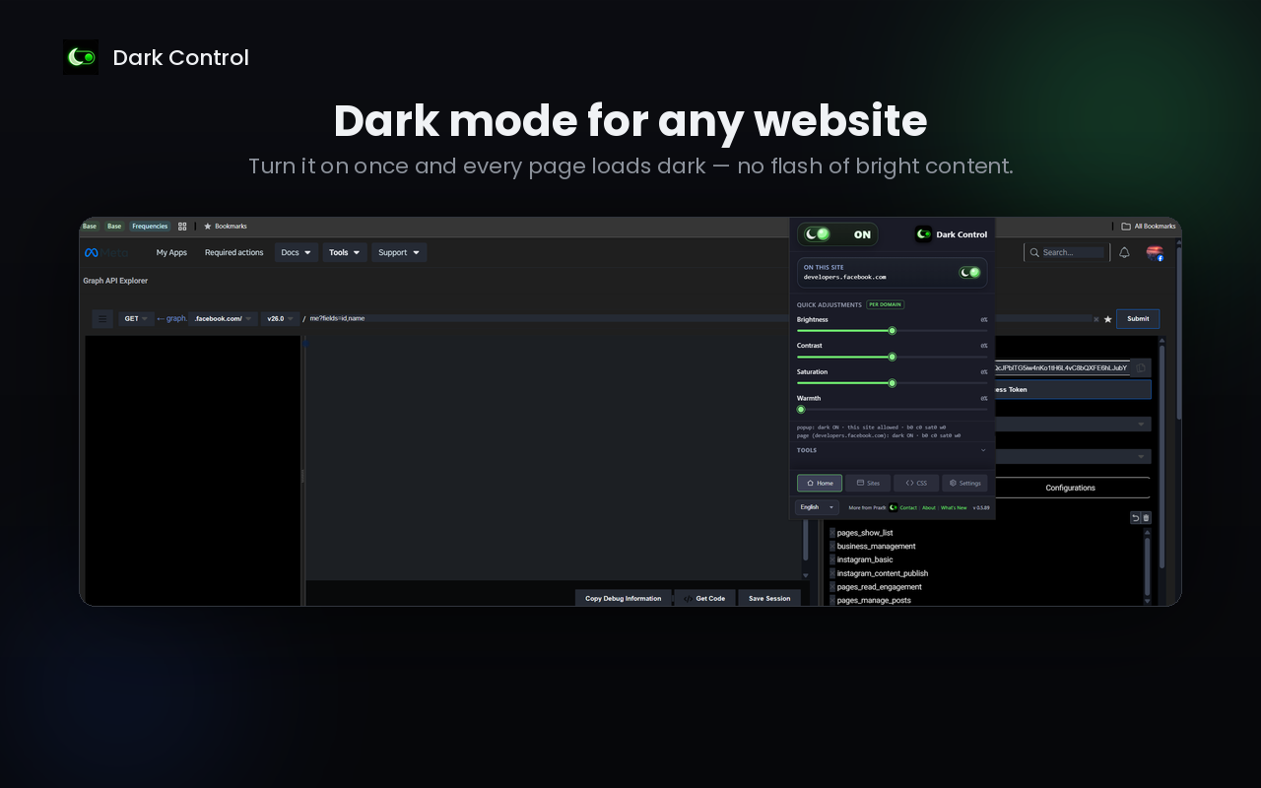Open the second dropdown below the access token button

[1074, 457]
